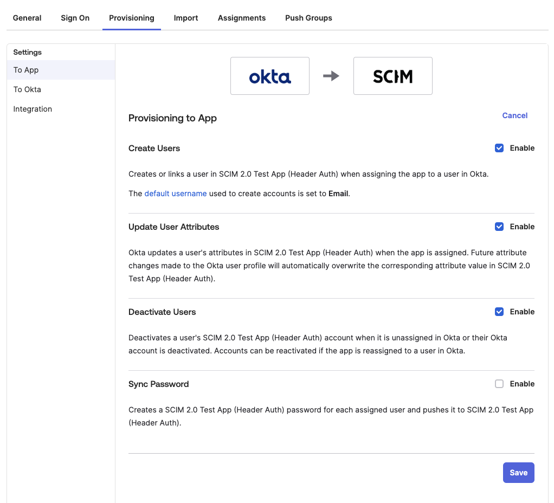Open the default username link
The width and height of the screenshot is (554, 503).
coord(175,193)
